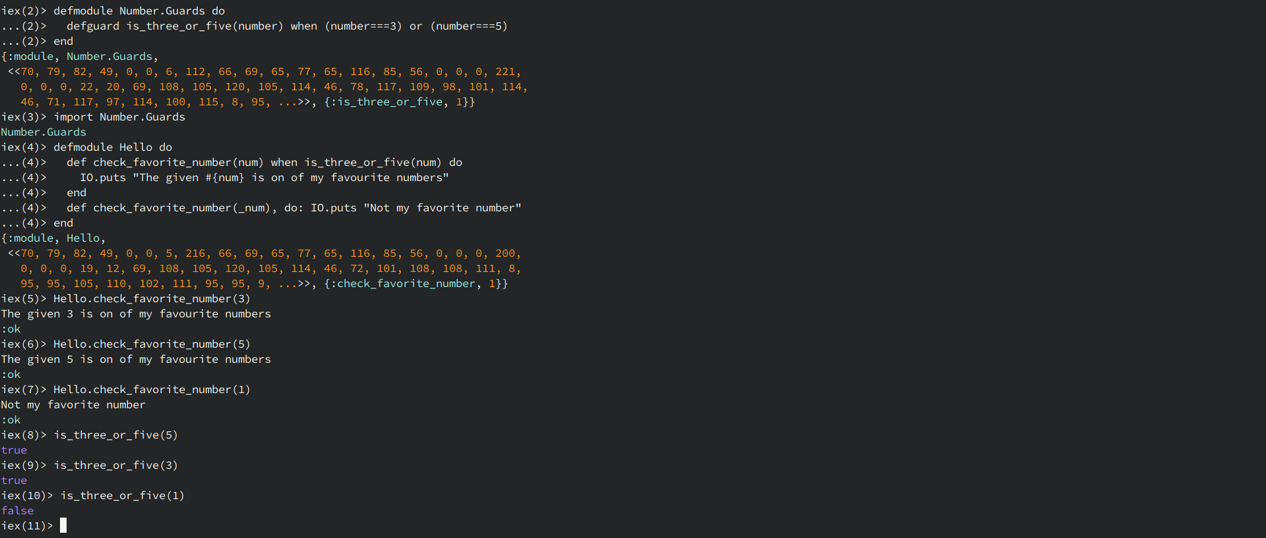Click ':ok' output under 'Not my favorite number' line
This screenshot has height=538, width=1266.
[x=11, y=420]
